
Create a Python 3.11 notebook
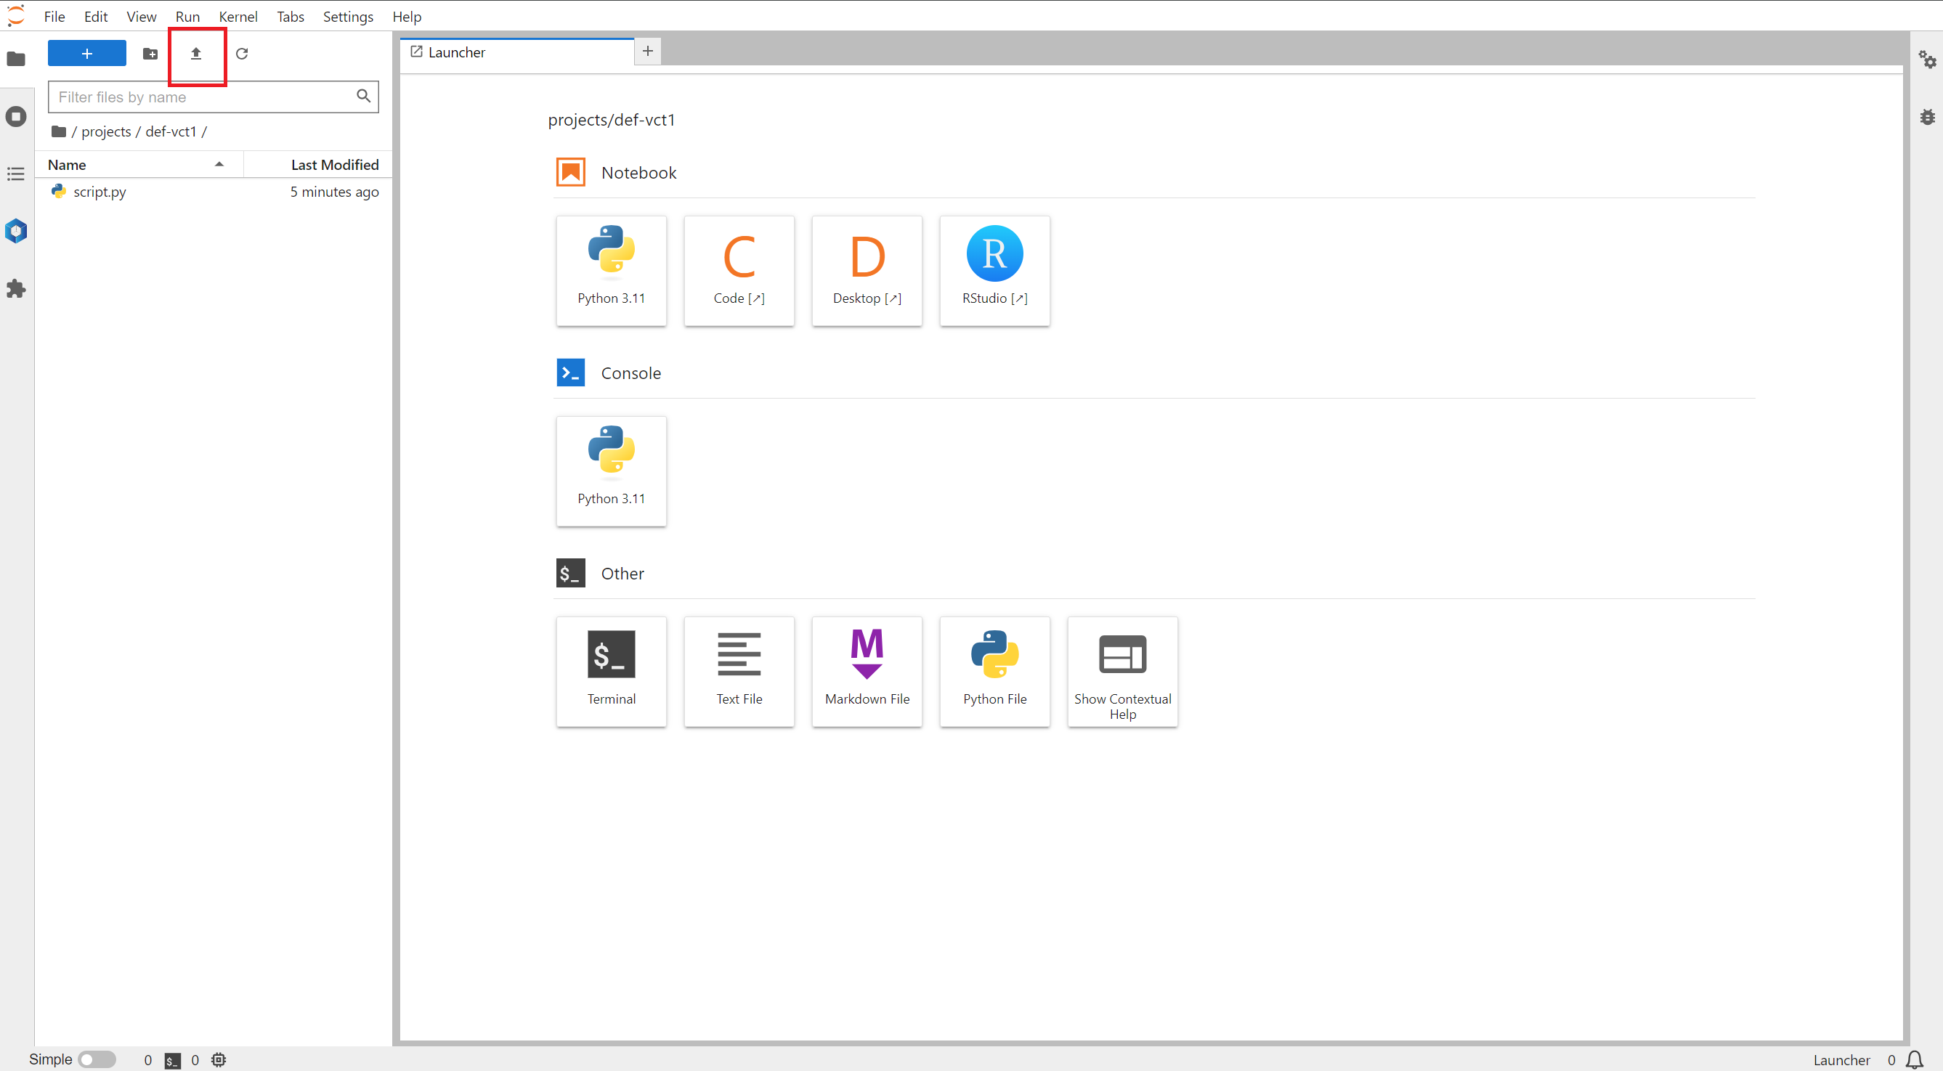(x=611, y=270)
